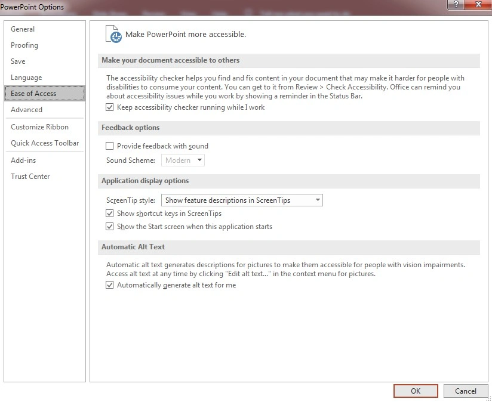Viewport: 492px width, 402px height.
Task: Go to the Save settings
Action: tap(18, 61)
